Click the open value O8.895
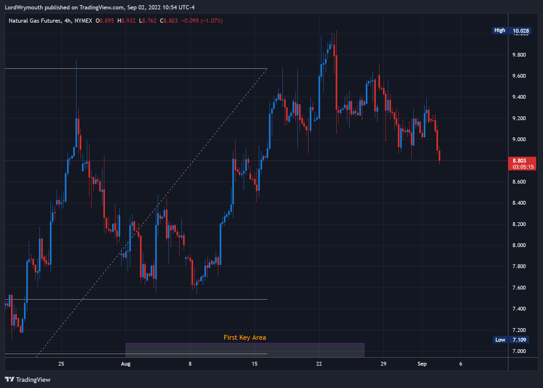Image resolution: width=543 pixels, height=388 pixels. pyautogui.click(x=105, y=21)
